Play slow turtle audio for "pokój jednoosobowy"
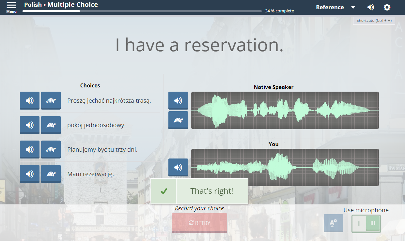 pyautogui.click(x=51, y=125)
